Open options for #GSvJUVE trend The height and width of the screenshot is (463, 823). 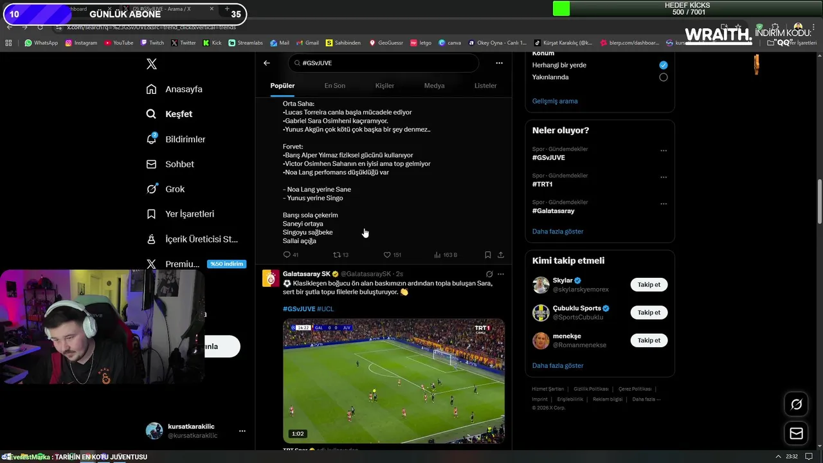pos(664,150)
